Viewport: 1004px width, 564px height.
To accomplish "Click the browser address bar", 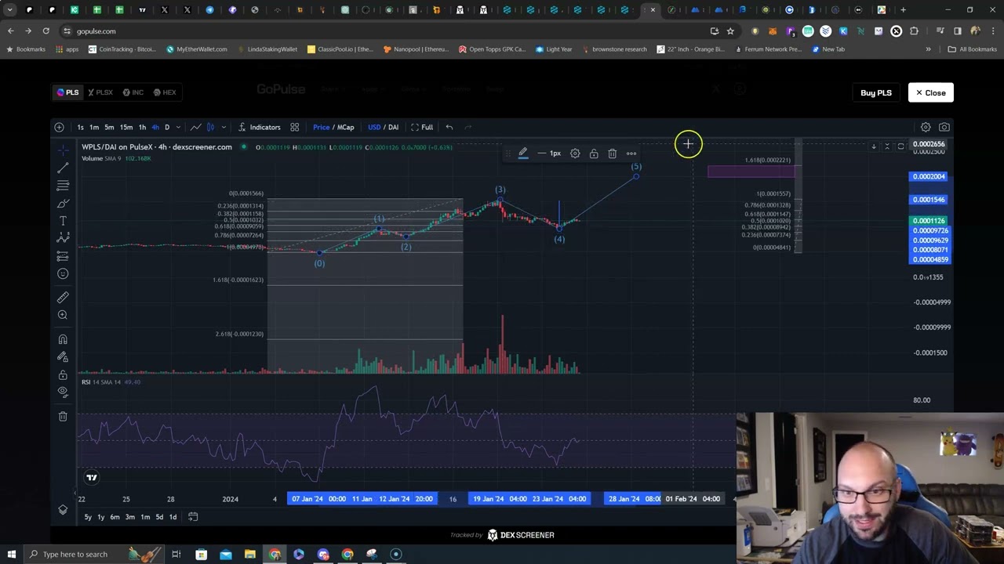I will (x=388, y=31).
